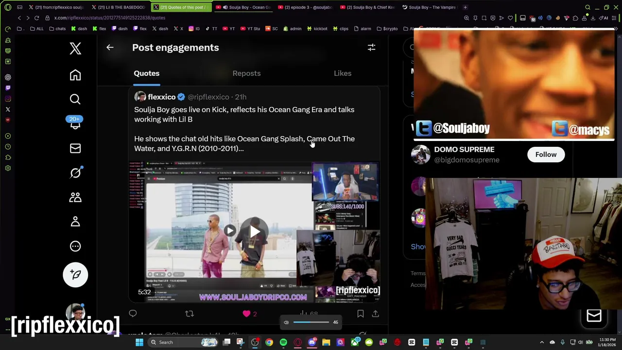Unlike the post with 2 likes

pos(246,314)
